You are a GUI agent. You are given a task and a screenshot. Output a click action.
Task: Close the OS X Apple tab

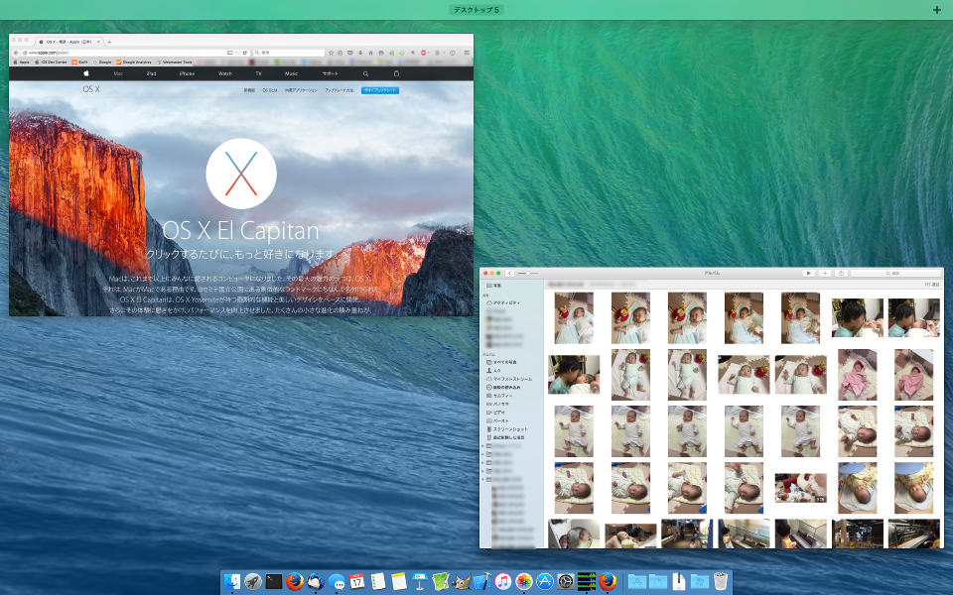coord(99,42)
